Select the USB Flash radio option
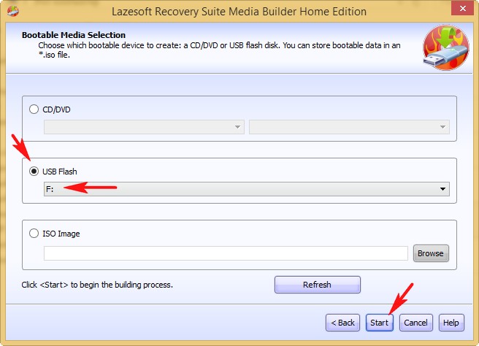Viewport: 479px width, 346px height. [x=34, y=172]
